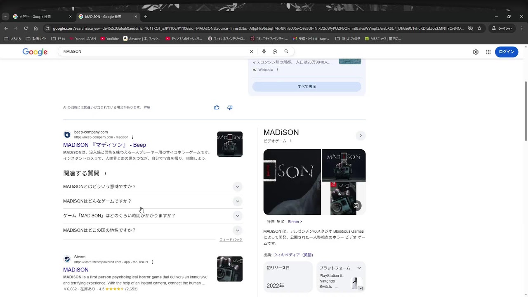Image resolution: width=528 pixels, height=297 pixels.
Task: View the large MADiSON panel image
Action: tap(292, 182)
